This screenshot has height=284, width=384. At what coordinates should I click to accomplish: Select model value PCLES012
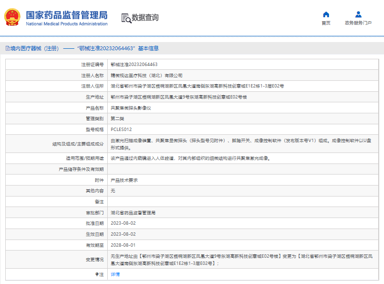121,130
